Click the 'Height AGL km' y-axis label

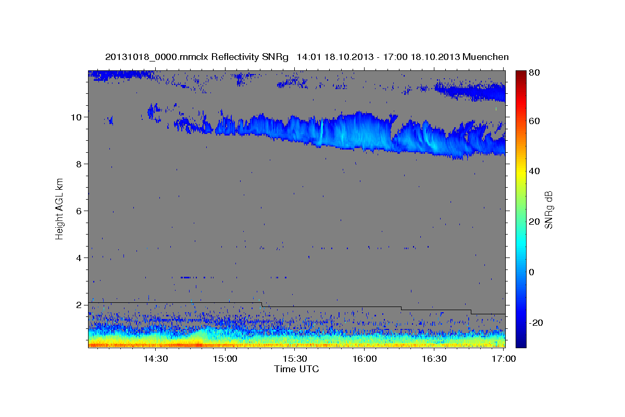[x=60, y=209]
